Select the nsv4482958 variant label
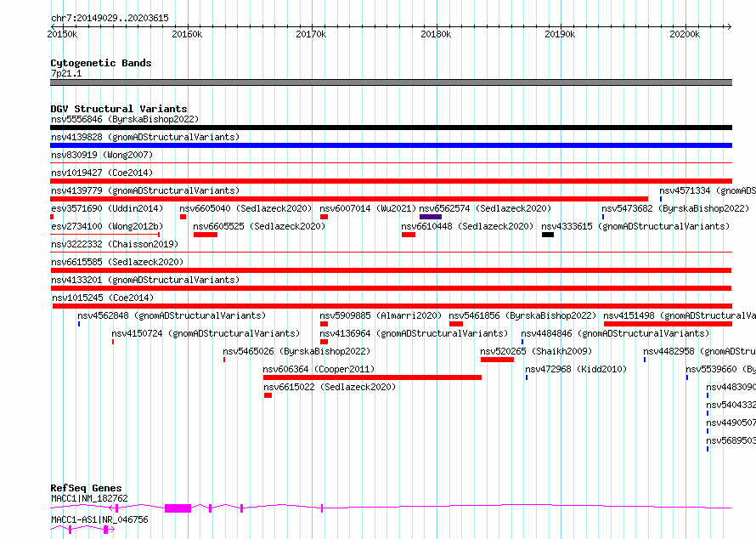 coord(699,351)
